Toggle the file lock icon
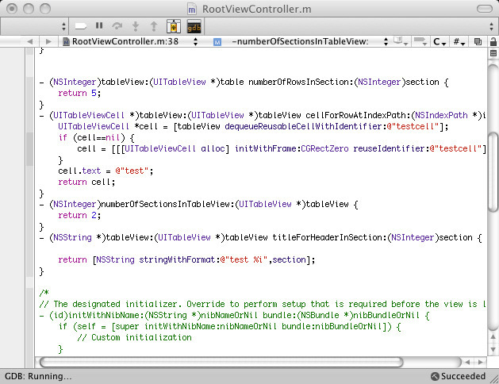 point(493,41)
